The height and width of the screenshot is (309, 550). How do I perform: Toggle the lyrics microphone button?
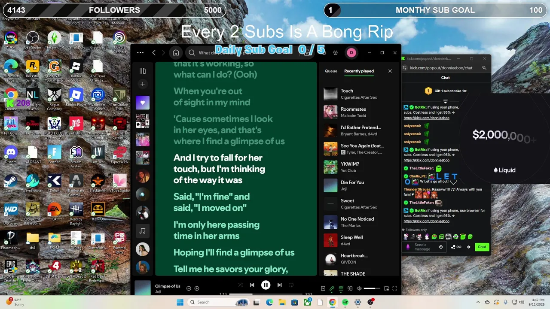[332, 288]
